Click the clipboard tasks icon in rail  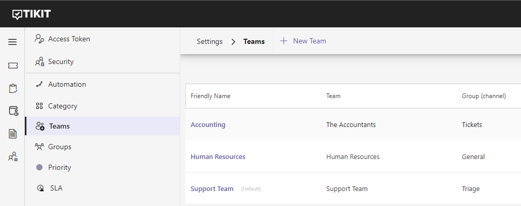pyautogui.click(x=13, y=88)
